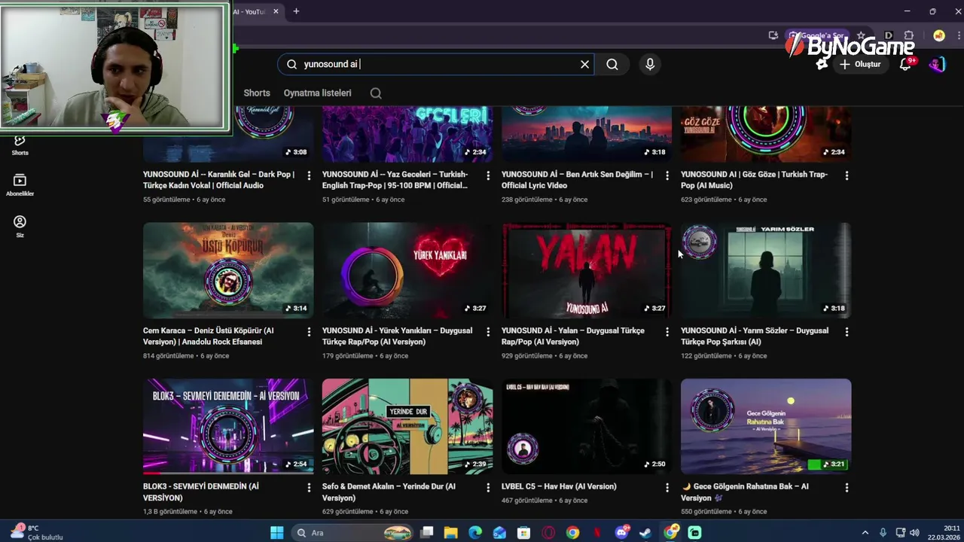
Task: Play the Gece Gölgenin Rahatına Bak thumbnail
Action: tap(766, 426)
